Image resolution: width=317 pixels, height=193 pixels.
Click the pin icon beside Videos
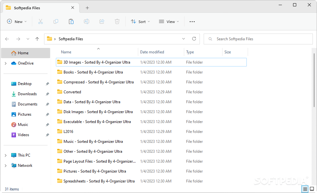(x=47, y=135)
